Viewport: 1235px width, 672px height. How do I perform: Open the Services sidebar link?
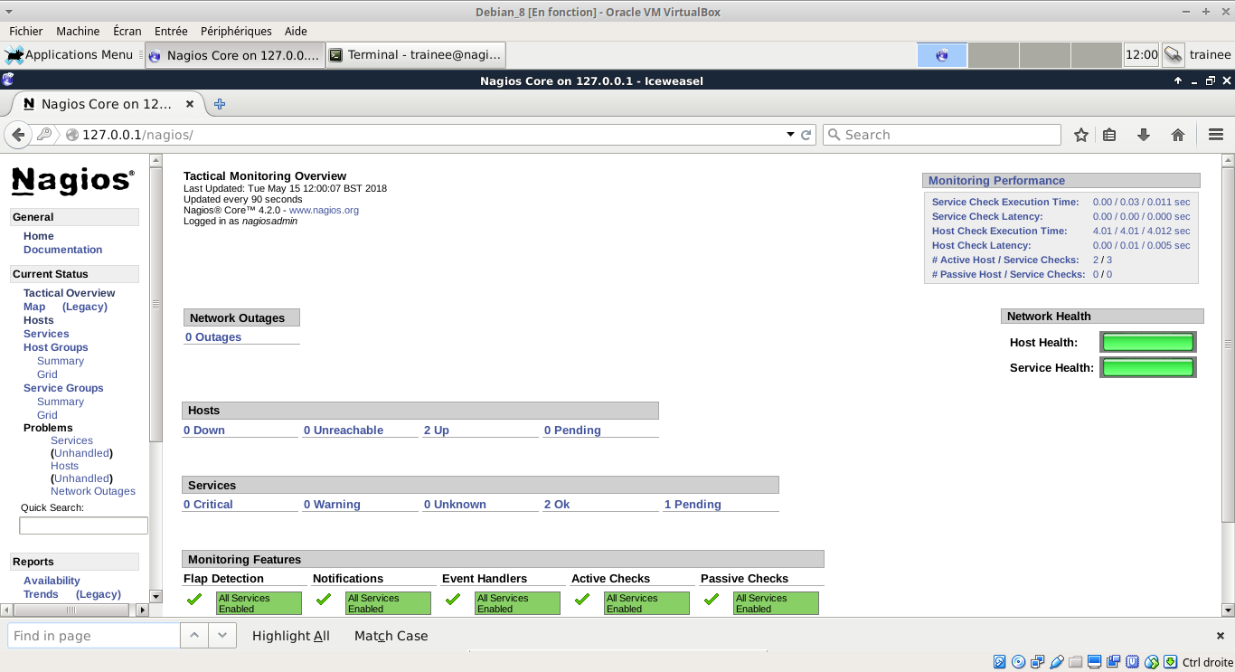(x=46, y=334)
